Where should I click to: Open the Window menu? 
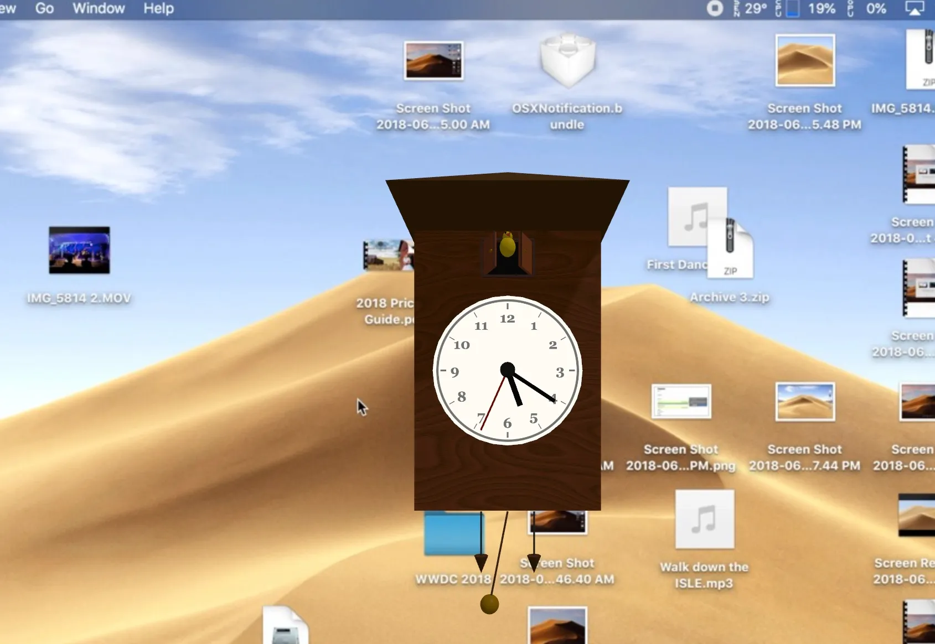(99, 8)
